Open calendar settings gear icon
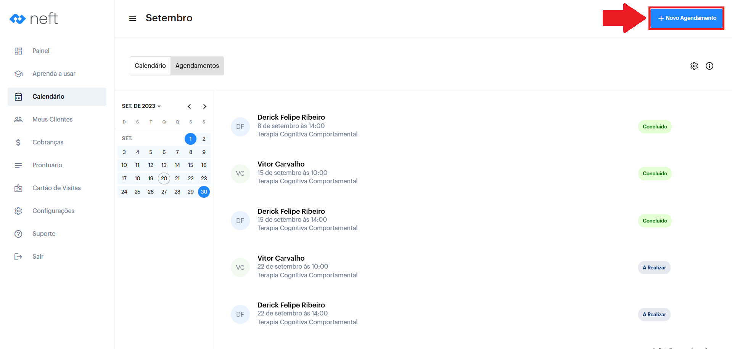 (694, 66)
